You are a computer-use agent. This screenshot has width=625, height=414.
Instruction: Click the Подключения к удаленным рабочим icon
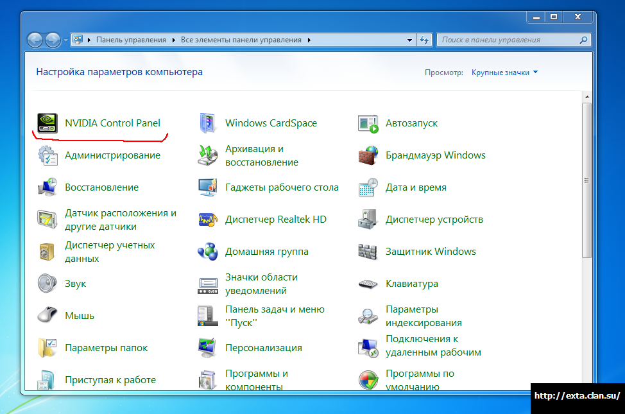[368, 348]
